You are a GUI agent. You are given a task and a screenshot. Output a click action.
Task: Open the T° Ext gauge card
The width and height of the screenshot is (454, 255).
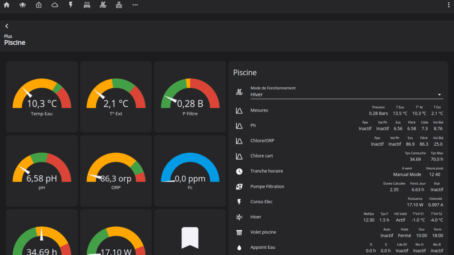coord(116,97)
